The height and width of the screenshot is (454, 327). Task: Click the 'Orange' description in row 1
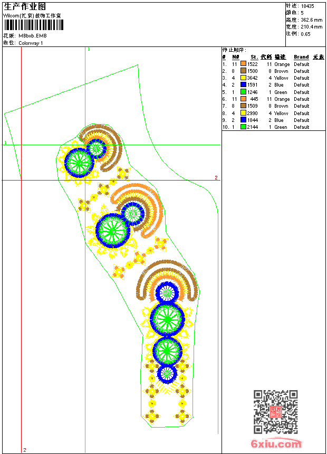coord(282,64)
